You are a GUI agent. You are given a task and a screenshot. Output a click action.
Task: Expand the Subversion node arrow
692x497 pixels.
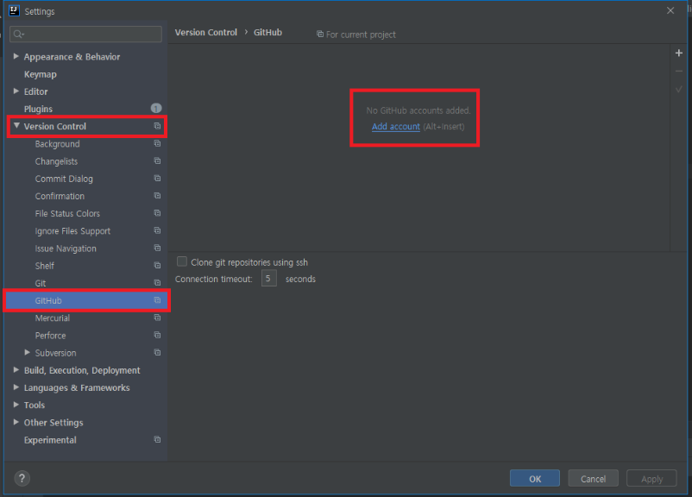coord(28,352)
